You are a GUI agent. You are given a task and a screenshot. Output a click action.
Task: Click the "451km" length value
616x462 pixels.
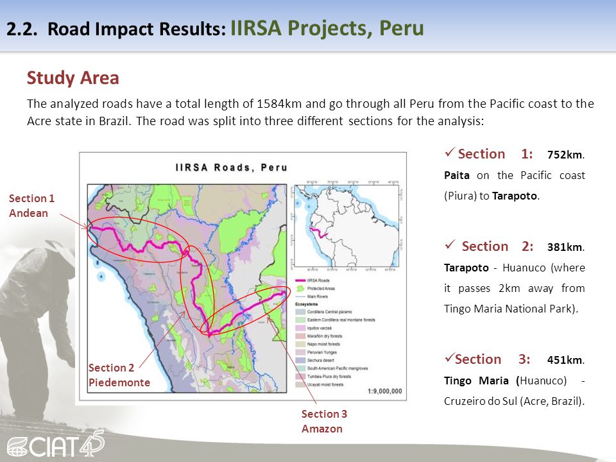click(x=565, y=360)
